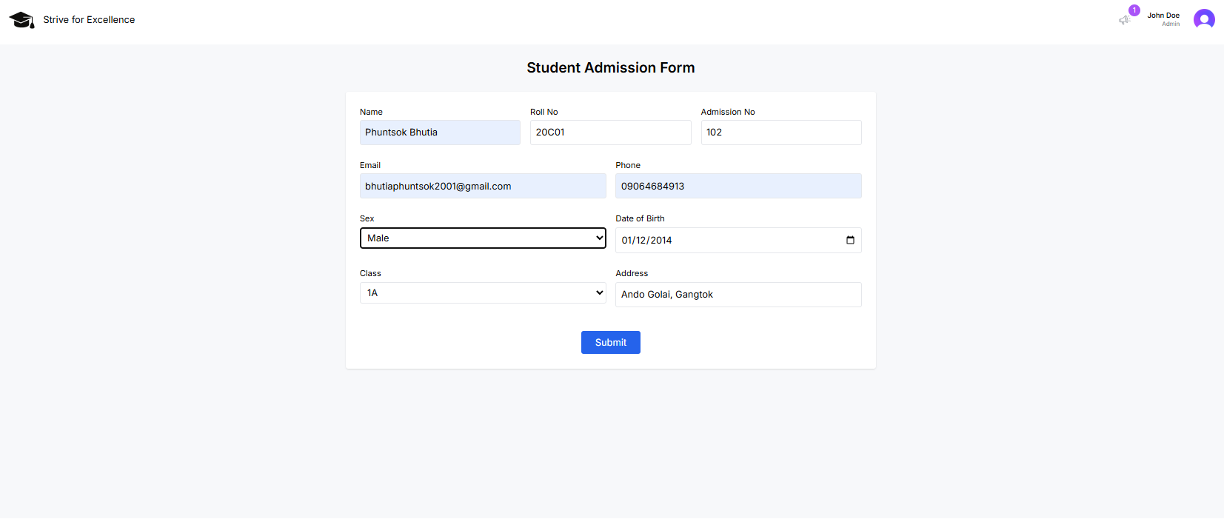
Task: Focus the Phone number input field
Action: click(x=738, y=187)
